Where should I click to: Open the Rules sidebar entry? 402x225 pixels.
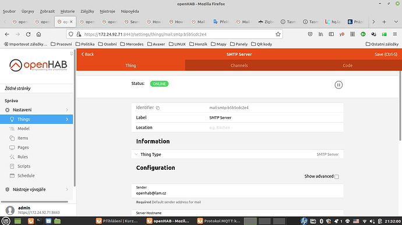pos(36,156)
